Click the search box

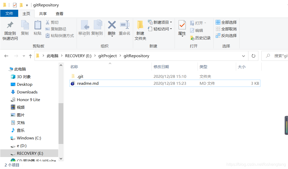275,56
